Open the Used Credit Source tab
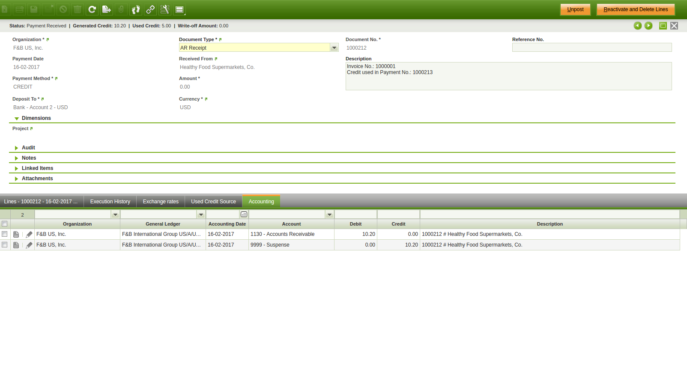The height and width of the screenshot is (366, 687). [213, 202]
